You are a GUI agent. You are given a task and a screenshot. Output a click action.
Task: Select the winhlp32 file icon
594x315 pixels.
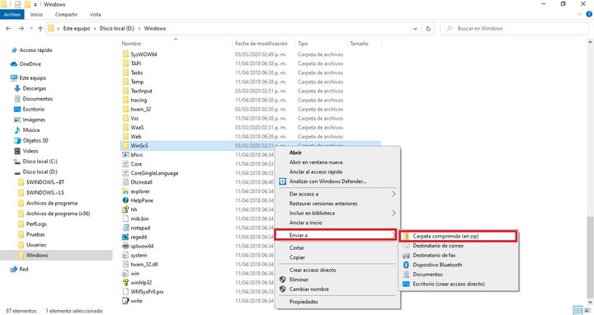(x=125, y=283)
